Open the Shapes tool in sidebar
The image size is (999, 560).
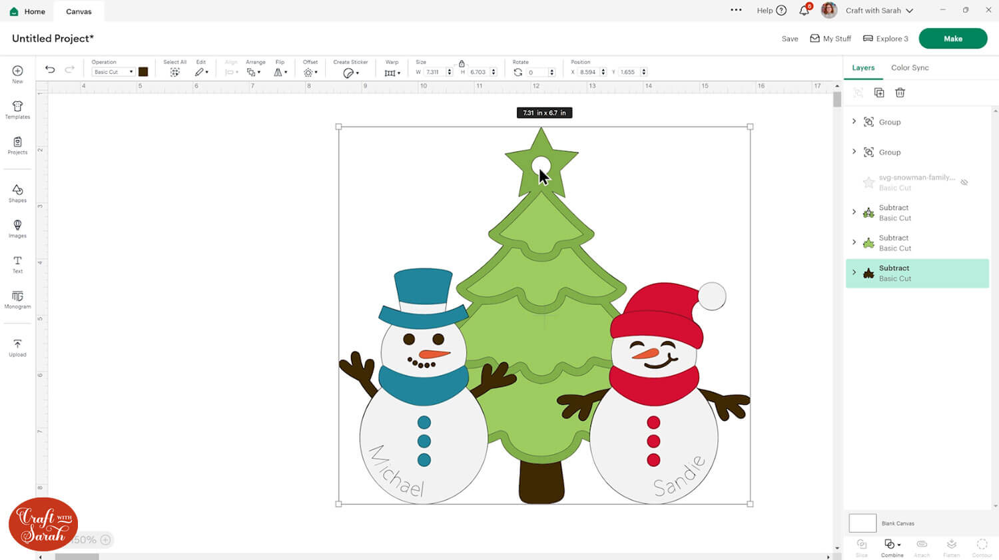click(x=17, y=193)
